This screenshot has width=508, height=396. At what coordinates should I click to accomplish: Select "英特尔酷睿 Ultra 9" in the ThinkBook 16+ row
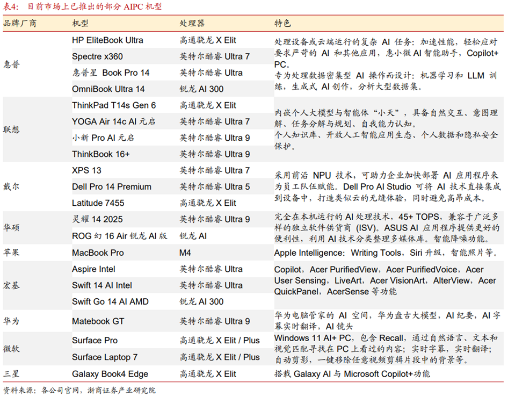[x=215, y=154]
